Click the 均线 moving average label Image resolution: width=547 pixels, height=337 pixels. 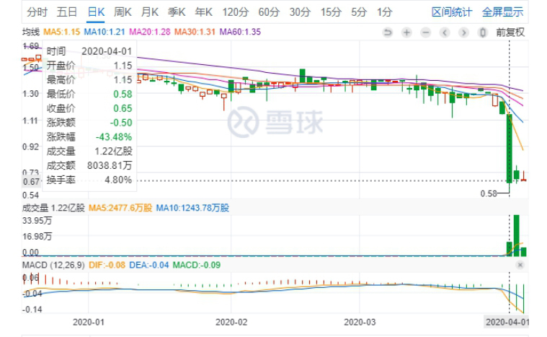(31, 32)
